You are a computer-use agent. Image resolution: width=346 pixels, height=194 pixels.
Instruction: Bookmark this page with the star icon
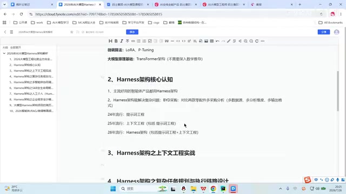click(x=321, y=14)
